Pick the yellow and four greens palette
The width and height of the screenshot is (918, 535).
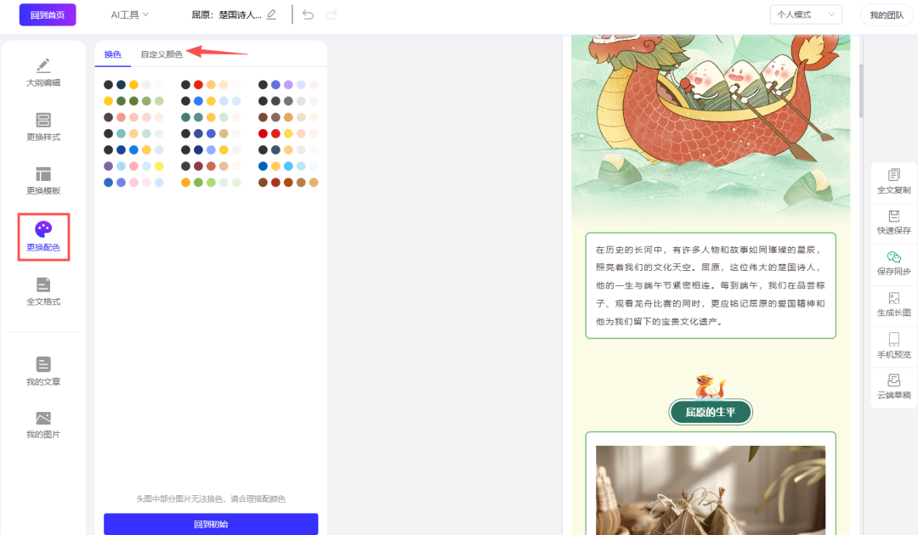point(133,101)
